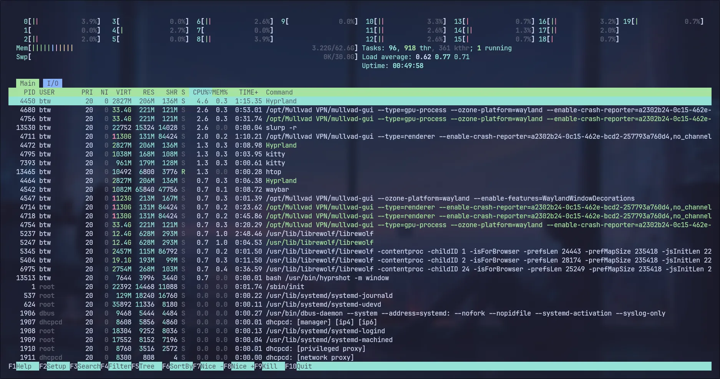Switch to the I/O tab
Image resolution: width=720 pixels, height=379 pixels.
pos(53,83)
